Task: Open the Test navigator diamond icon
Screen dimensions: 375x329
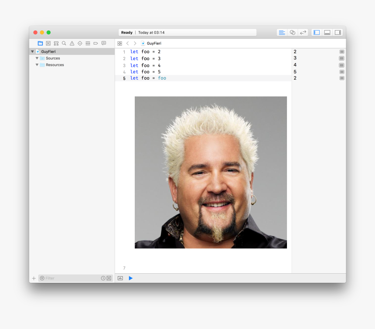Action: [80, 43]
